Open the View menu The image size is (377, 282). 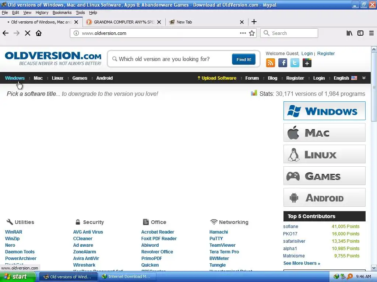tap(27, 12)
